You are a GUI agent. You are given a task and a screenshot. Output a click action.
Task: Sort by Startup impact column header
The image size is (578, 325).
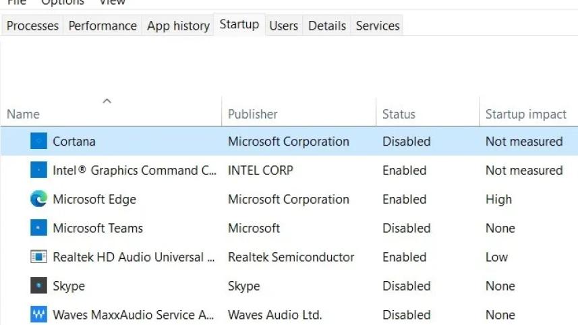point(525,114)
